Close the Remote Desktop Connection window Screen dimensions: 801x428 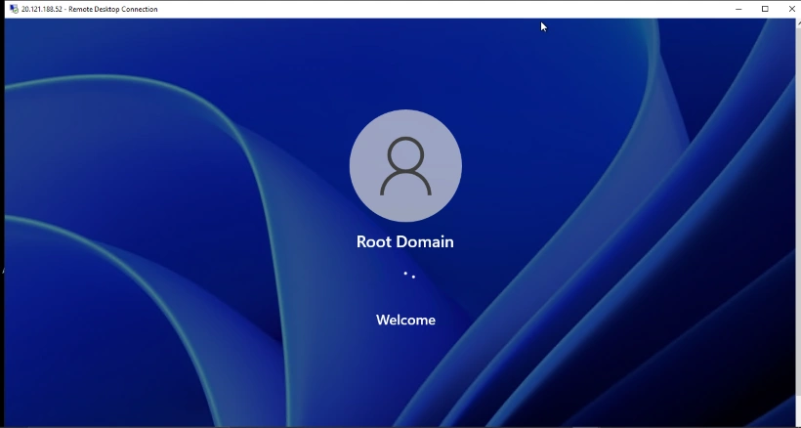point(791,9)
